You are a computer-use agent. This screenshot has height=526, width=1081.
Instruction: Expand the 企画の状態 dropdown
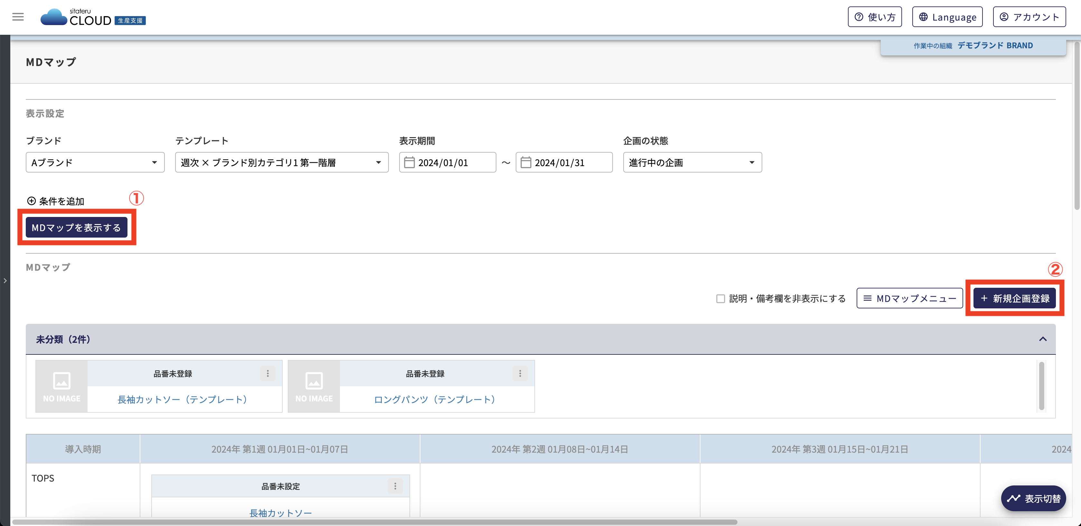[x=692, y=163]
